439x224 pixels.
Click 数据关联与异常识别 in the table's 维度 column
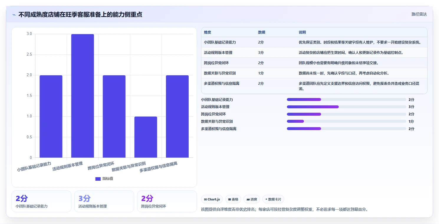220,73
